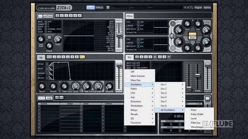This screenshot has height=139, width=248.
Task: Click the filter 2 Reso knob
Action: point(187,48)
